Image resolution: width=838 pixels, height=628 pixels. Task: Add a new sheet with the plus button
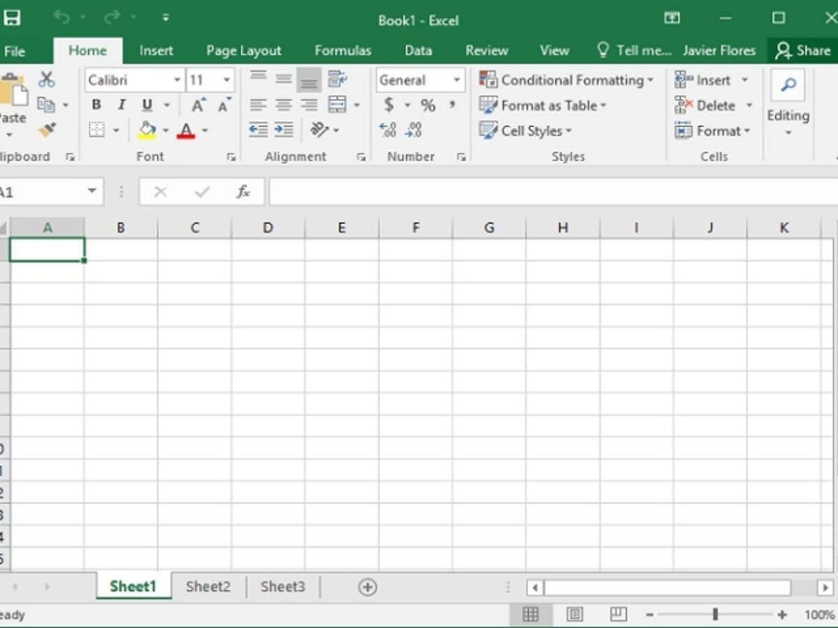pyautogui.click(x=367, y=587)
